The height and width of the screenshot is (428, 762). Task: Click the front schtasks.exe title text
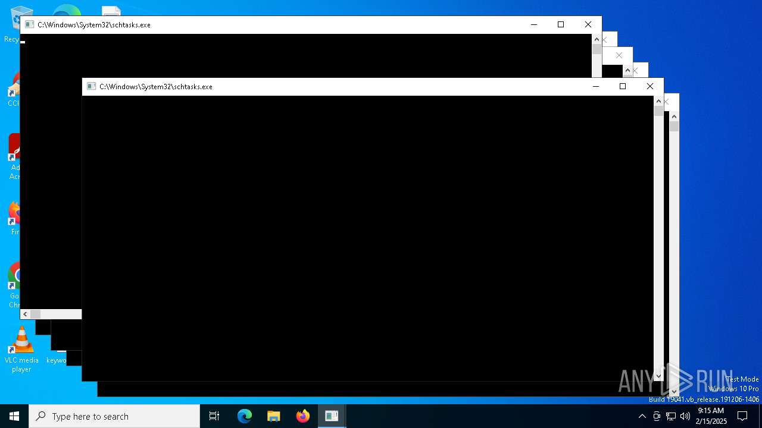pos(156,86)
